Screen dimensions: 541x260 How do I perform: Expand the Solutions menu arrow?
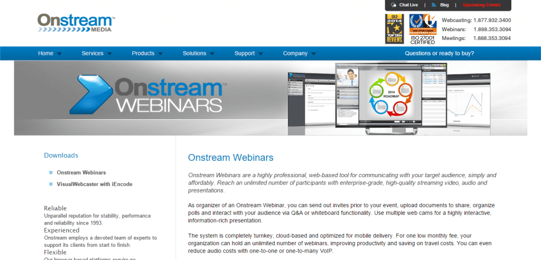[x=212, y=54]
